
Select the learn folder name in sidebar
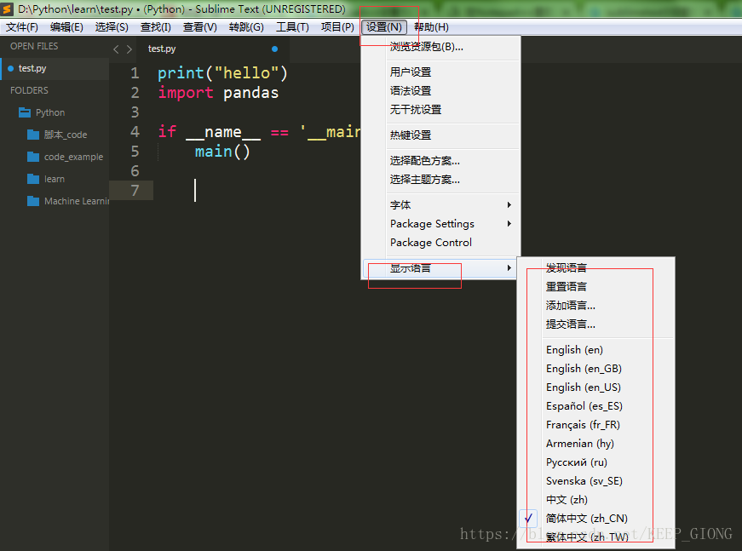(x=55, y=179)
